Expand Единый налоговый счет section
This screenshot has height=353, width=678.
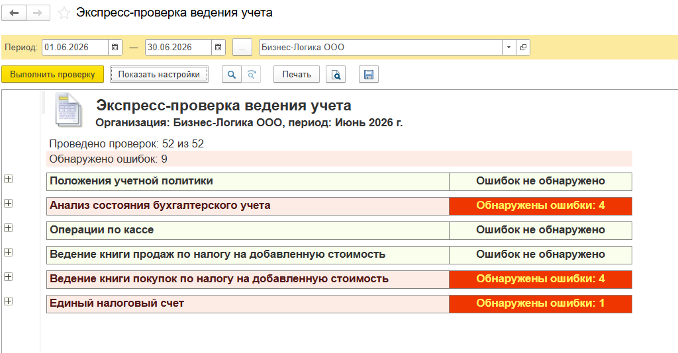[8, 301]
